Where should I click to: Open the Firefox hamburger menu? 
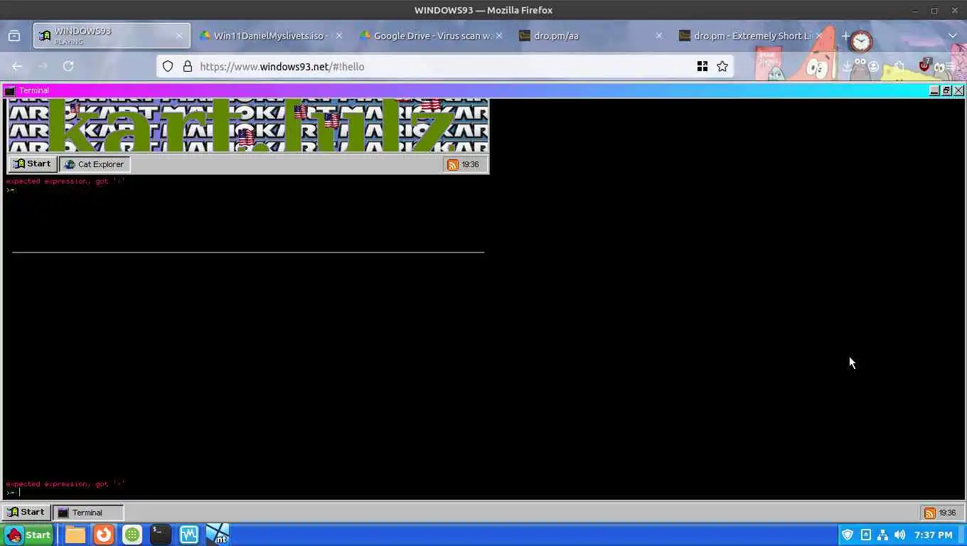coord(949,66)
